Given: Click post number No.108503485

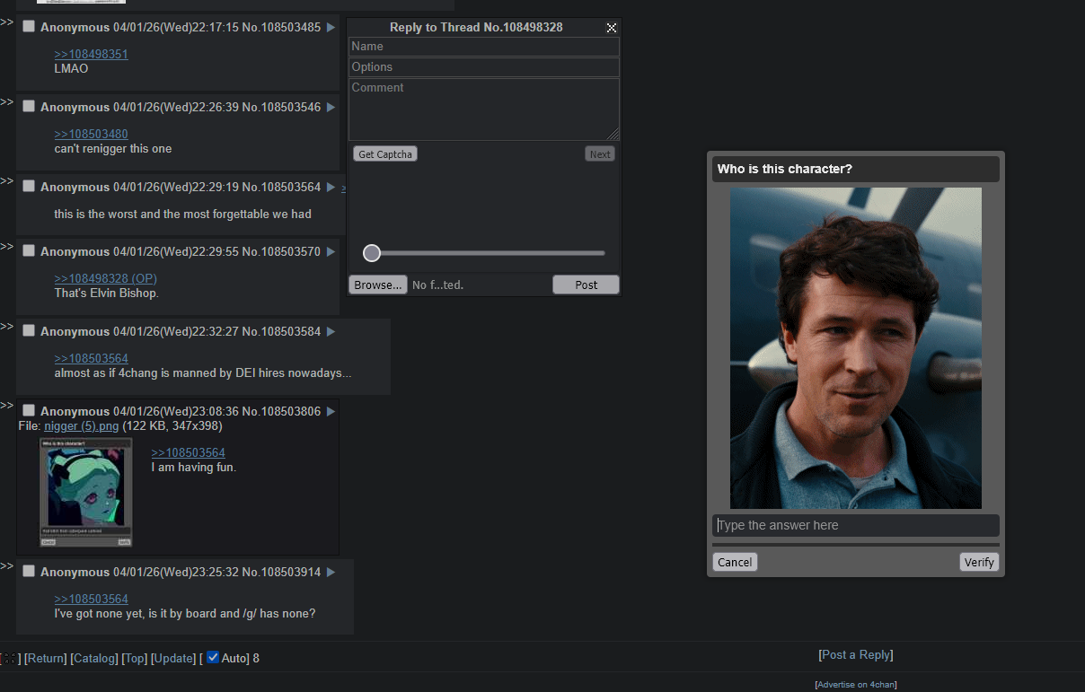Looking at the screenshot, I should tap(281, 27).
